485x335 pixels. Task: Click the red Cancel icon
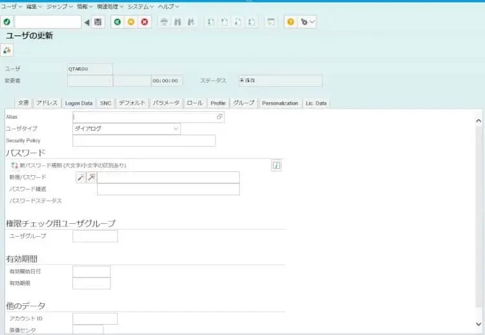click(x=144, y=22)
